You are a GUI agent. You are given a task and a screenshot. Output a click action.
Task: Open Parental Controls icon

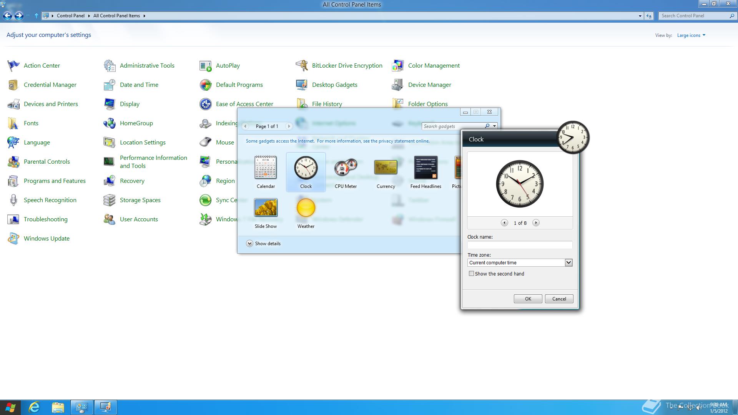(x=13, y=162)
